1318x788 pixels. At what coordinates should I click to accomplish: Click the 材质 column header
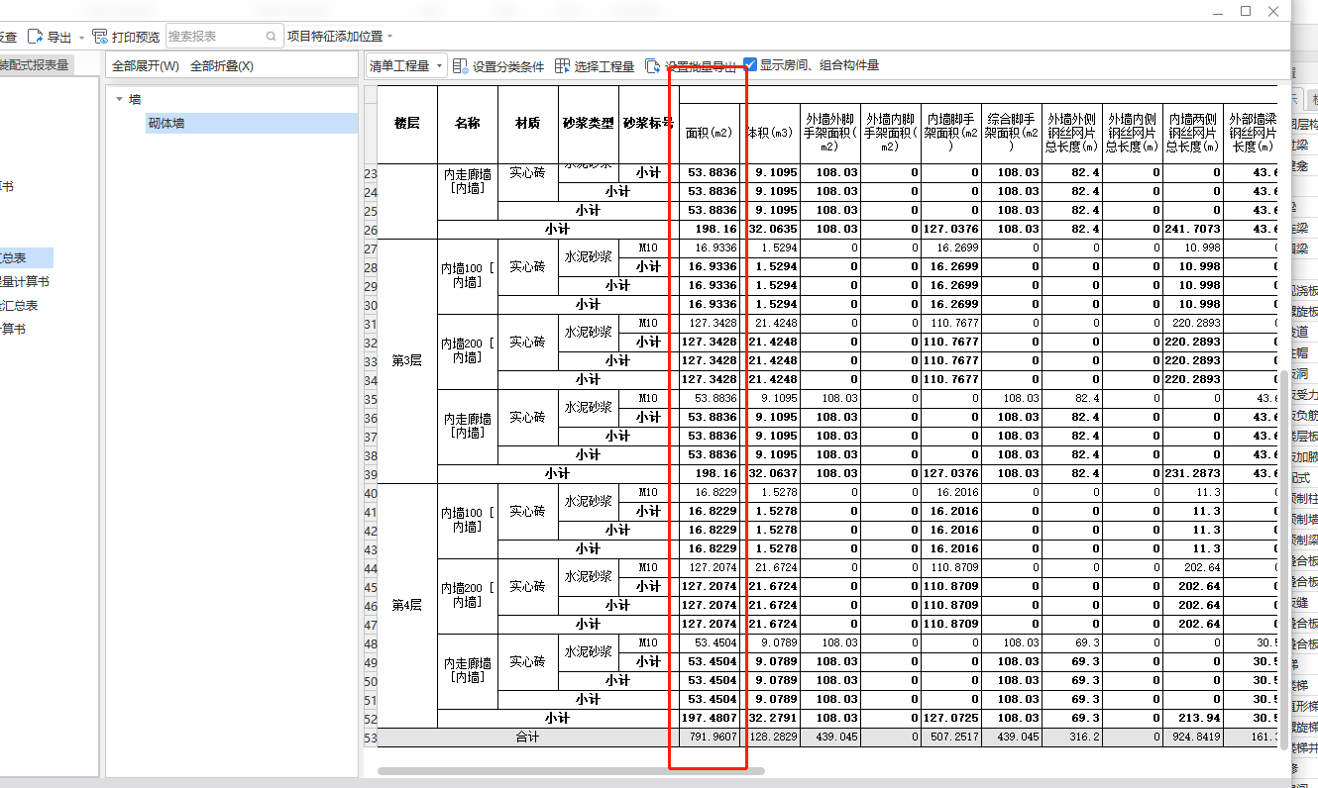[x=528, y=124]
